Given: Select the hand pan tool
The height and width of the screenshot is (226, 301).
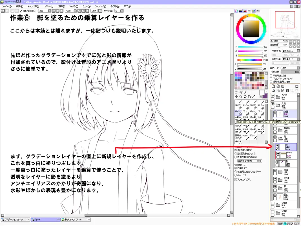Looking at the screenshot, I should pos(249,97).
